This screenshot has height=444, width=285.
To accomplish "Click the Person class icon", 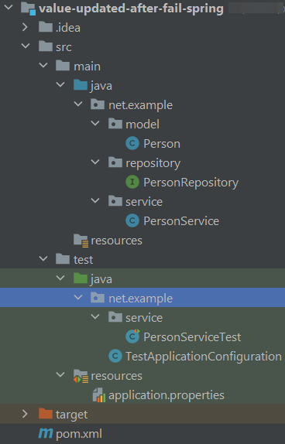I will click(132, 144).
